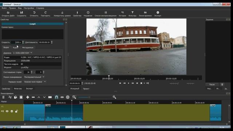233x131 pixels.
Task: Select the last clip on the timeline
Action: pyautogui.click(x=216, y=112)
